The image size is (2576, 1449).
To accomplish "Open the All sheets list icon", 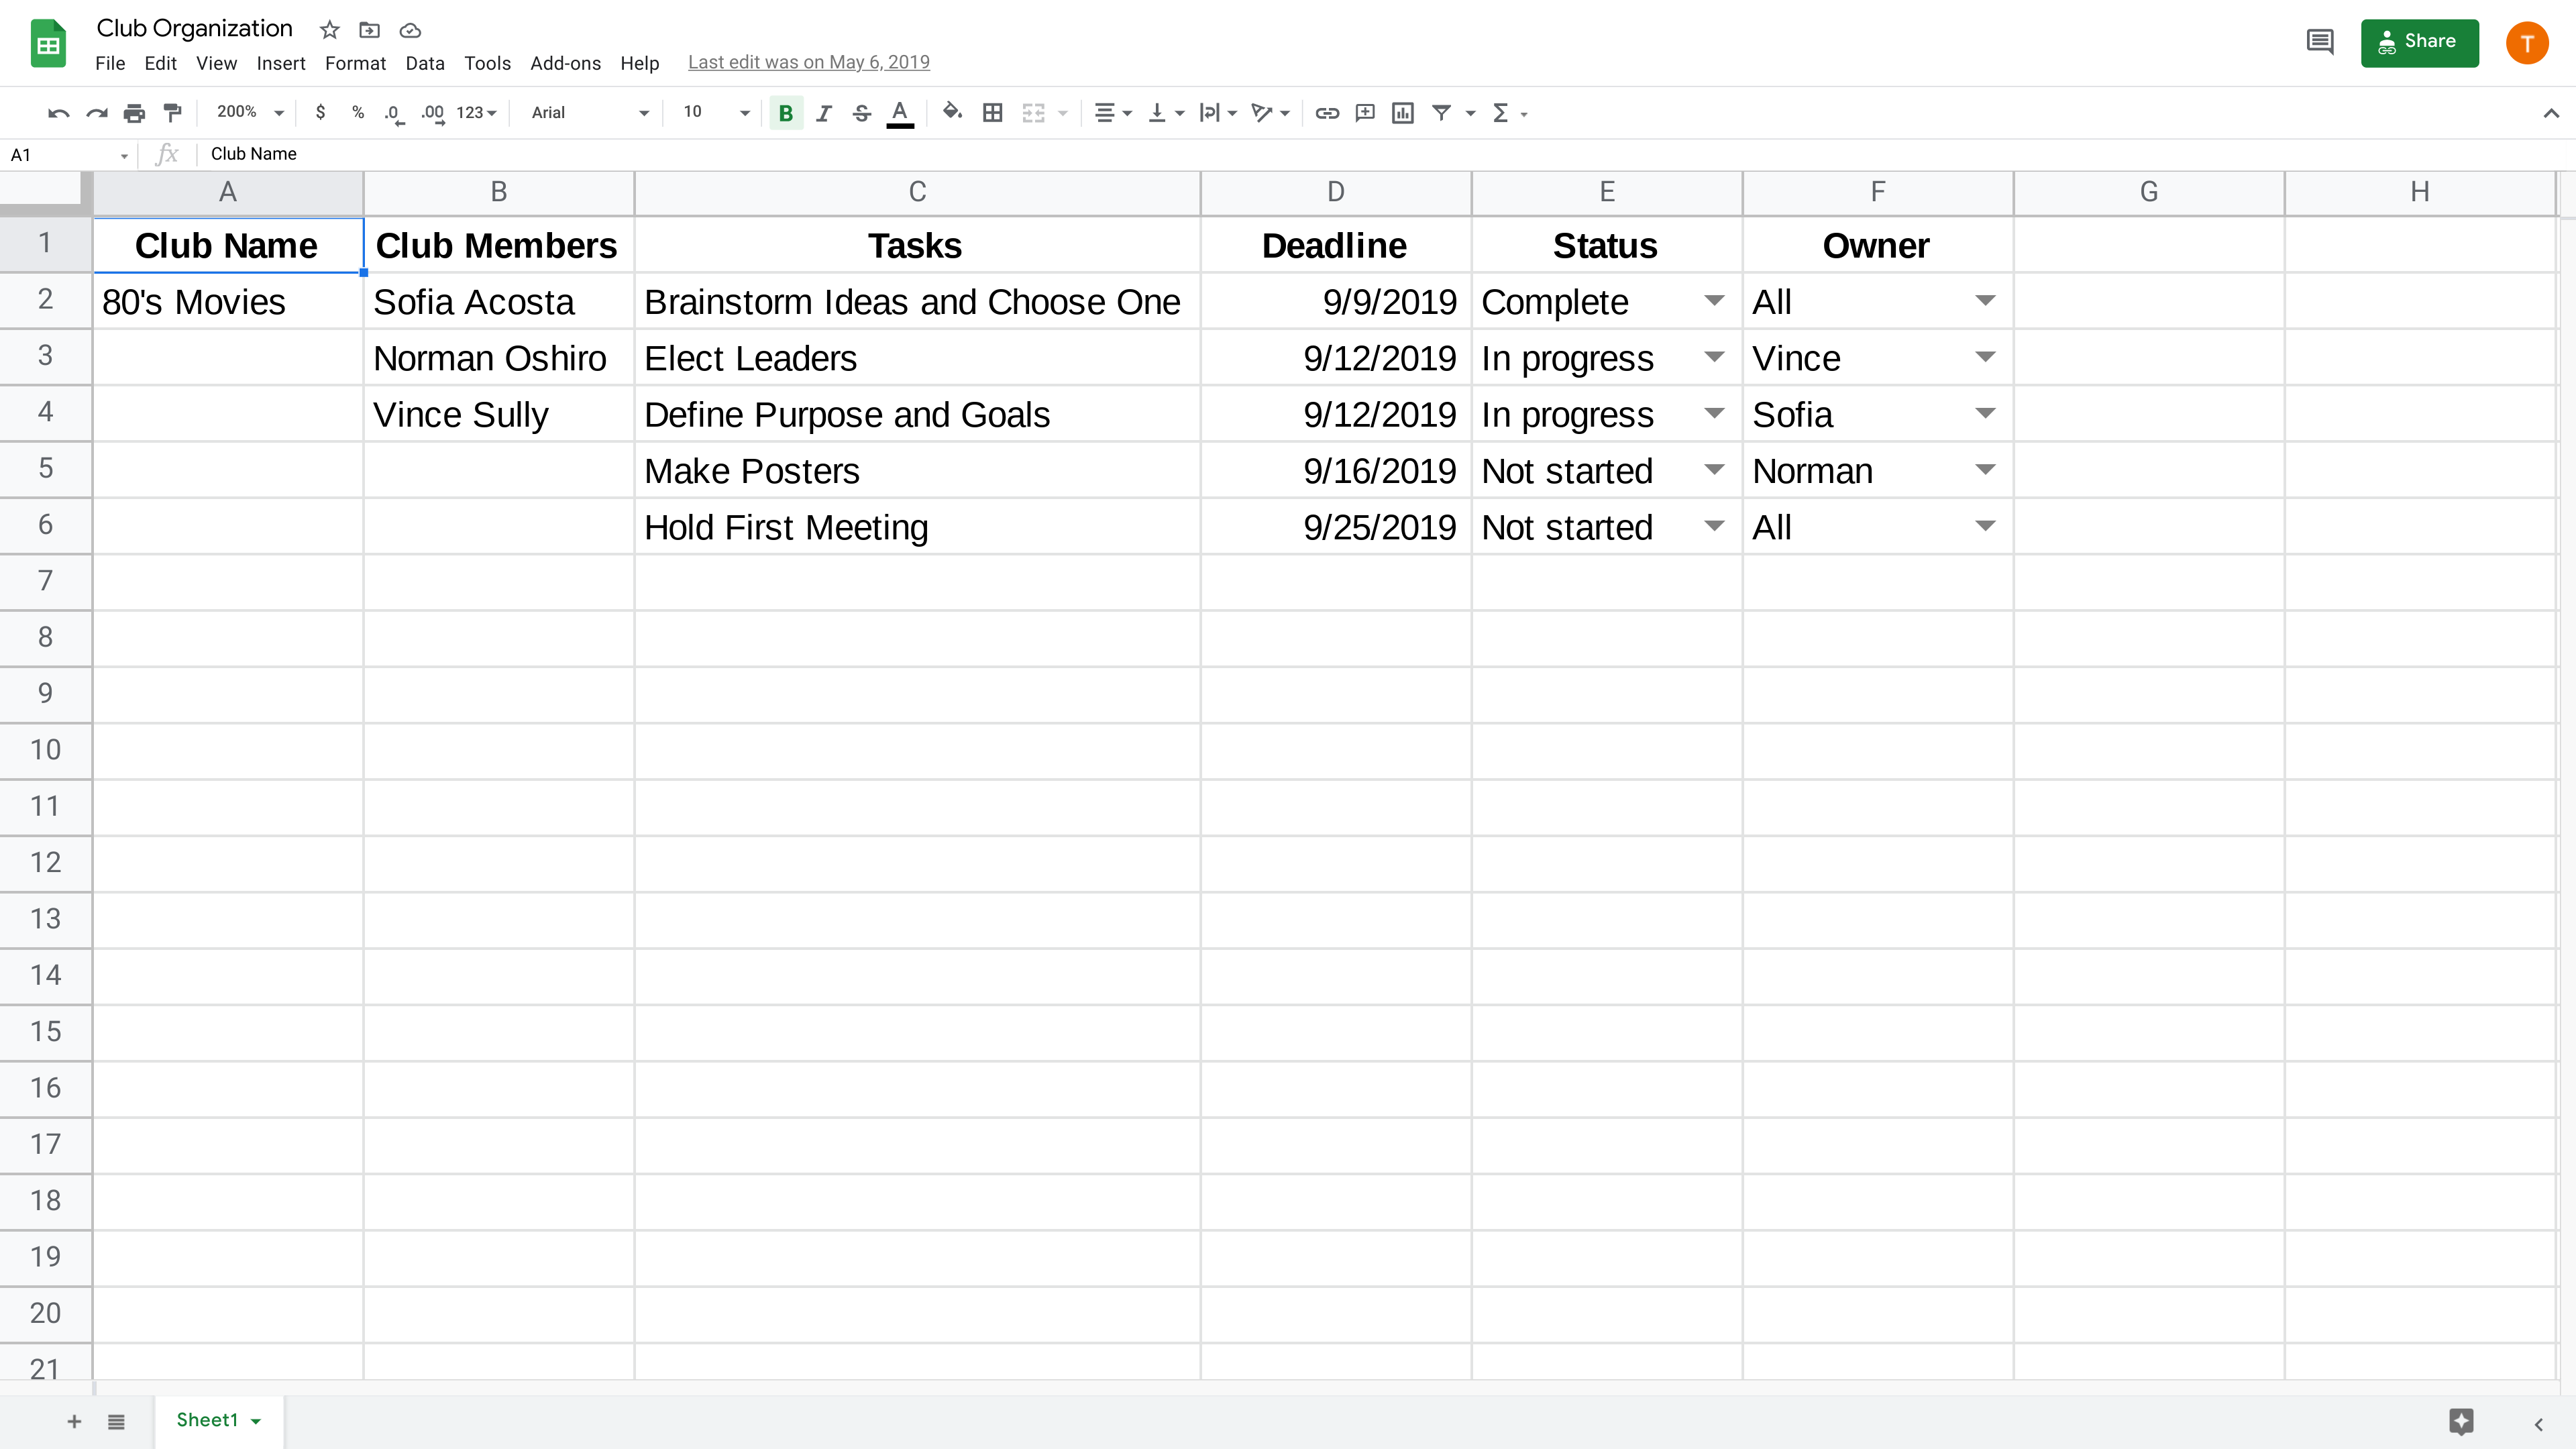I will pos(116,1421).
